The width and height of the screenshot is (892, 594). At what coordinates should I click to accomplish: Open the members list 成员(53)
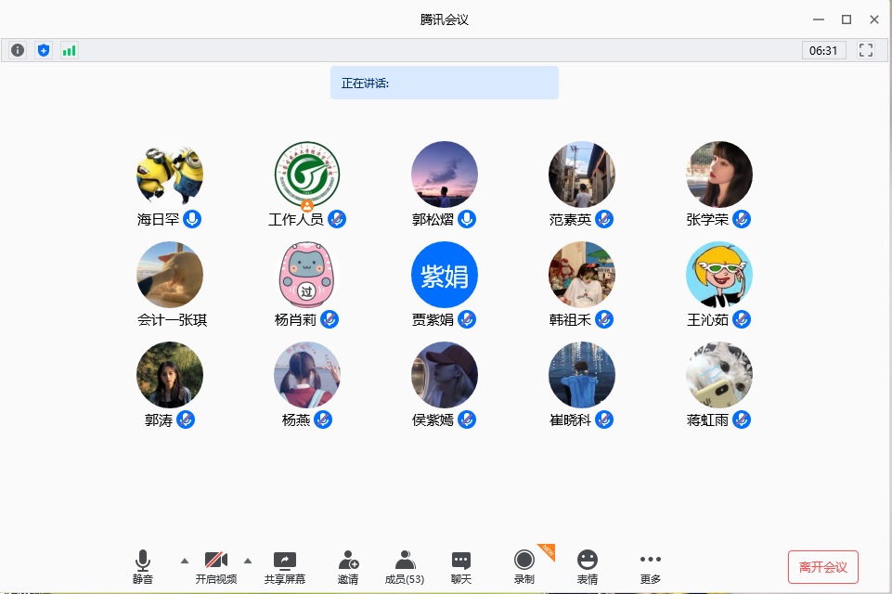click(x=405, y=566)
